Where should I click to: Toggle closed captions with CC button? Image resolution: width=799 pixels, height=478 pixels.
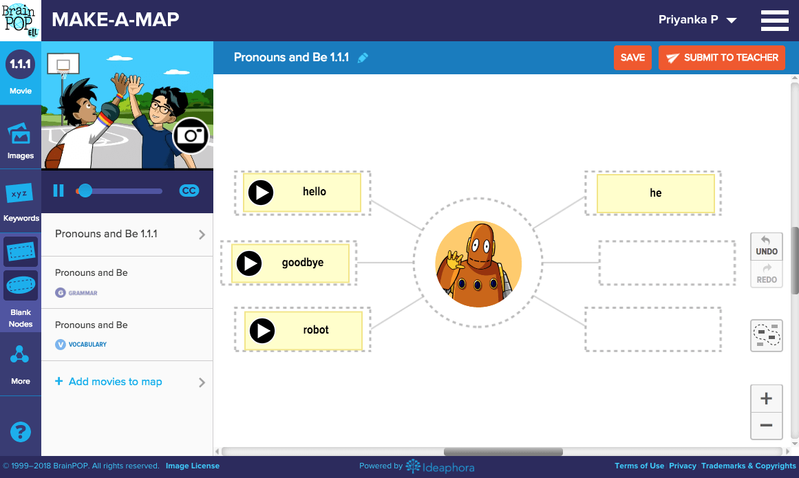189,191
